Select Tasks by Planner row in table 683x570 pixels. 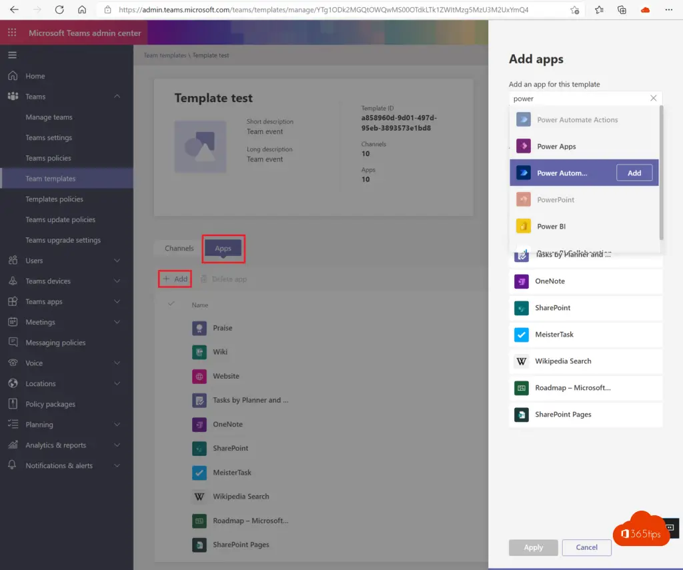319,400
